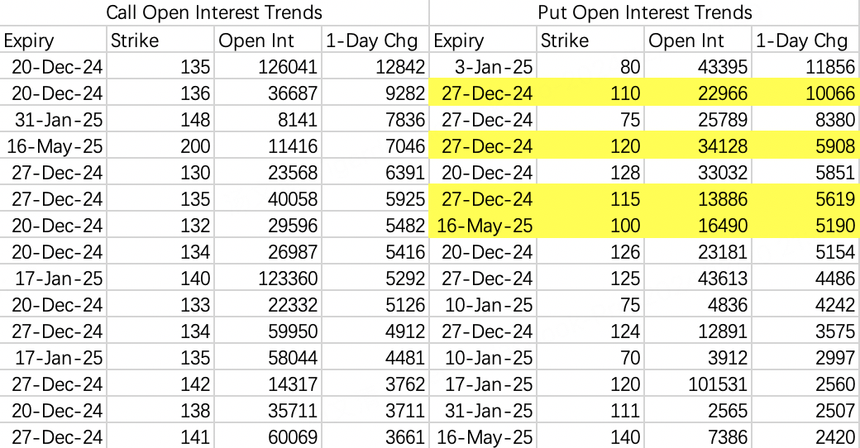Click the put-side Strike column header
The height and width of the screenshot is (448, 860).
coord(590,40)
